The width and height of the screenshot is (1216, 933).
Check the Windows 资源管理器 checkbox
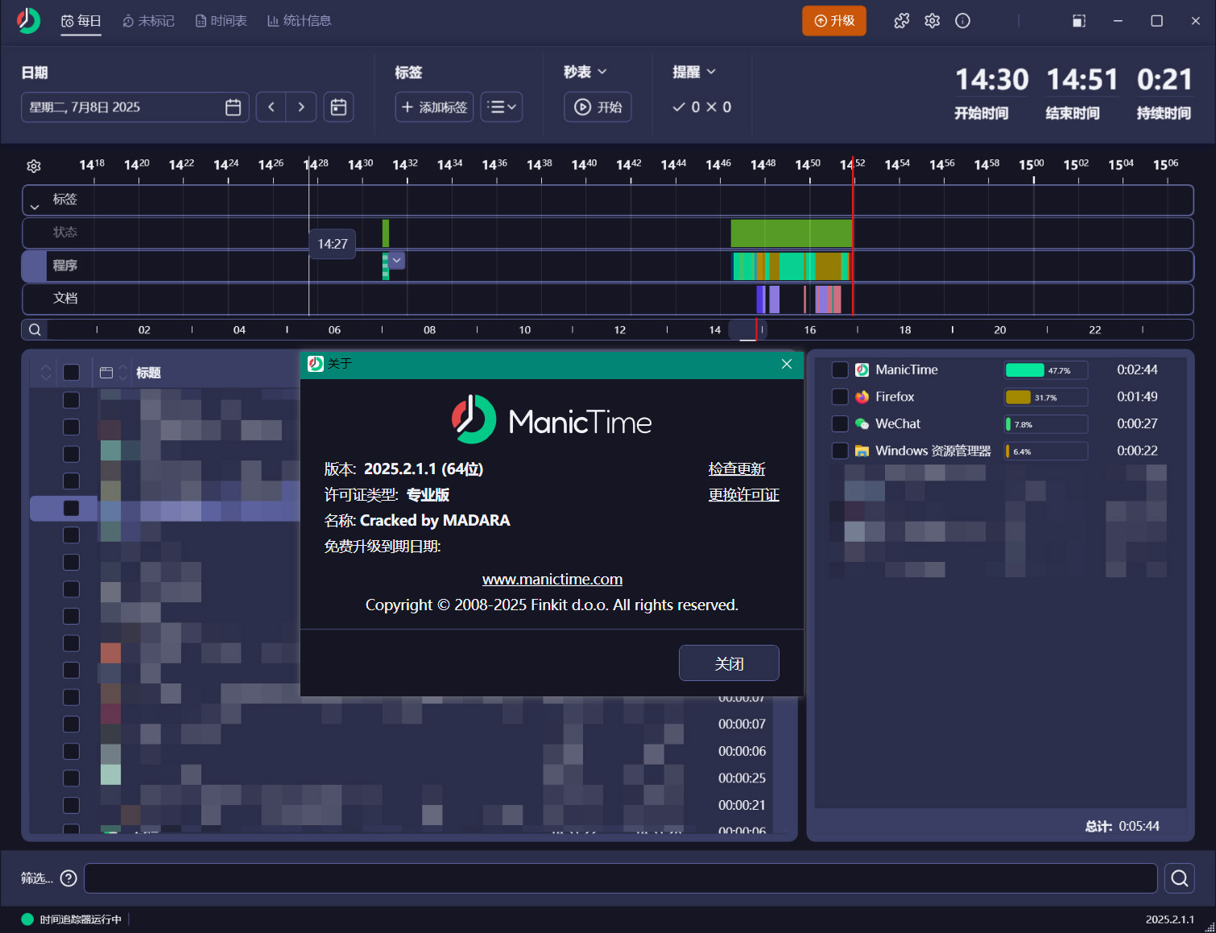(840, 451)
